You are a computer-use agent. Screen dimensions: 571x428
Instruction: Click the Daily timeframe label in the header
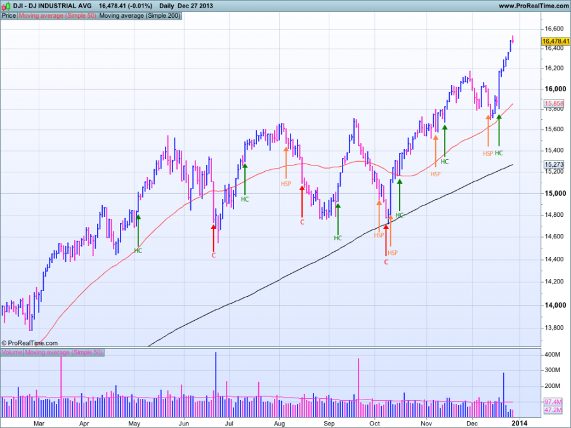[x=167, y=6]
